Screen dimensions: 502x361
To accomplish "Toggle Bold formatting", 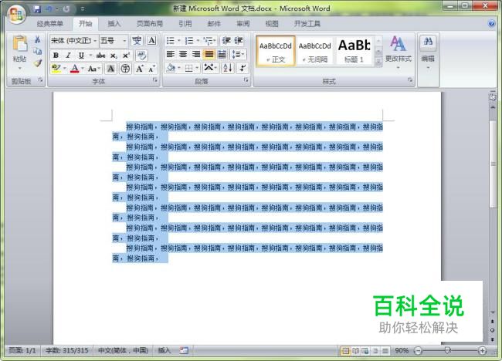I will tap(56, 56).
